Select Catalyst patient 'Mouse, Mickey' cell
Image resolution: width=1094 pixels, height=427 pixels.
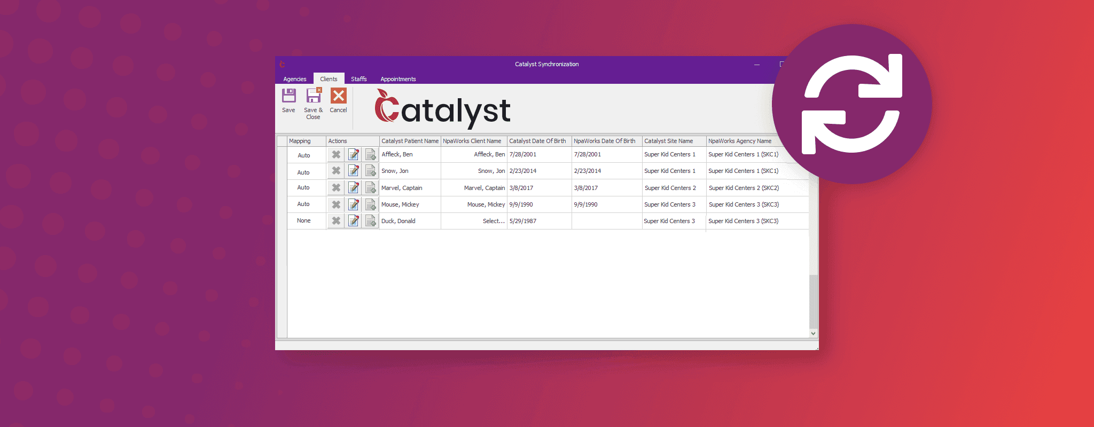tap(410, 204)
